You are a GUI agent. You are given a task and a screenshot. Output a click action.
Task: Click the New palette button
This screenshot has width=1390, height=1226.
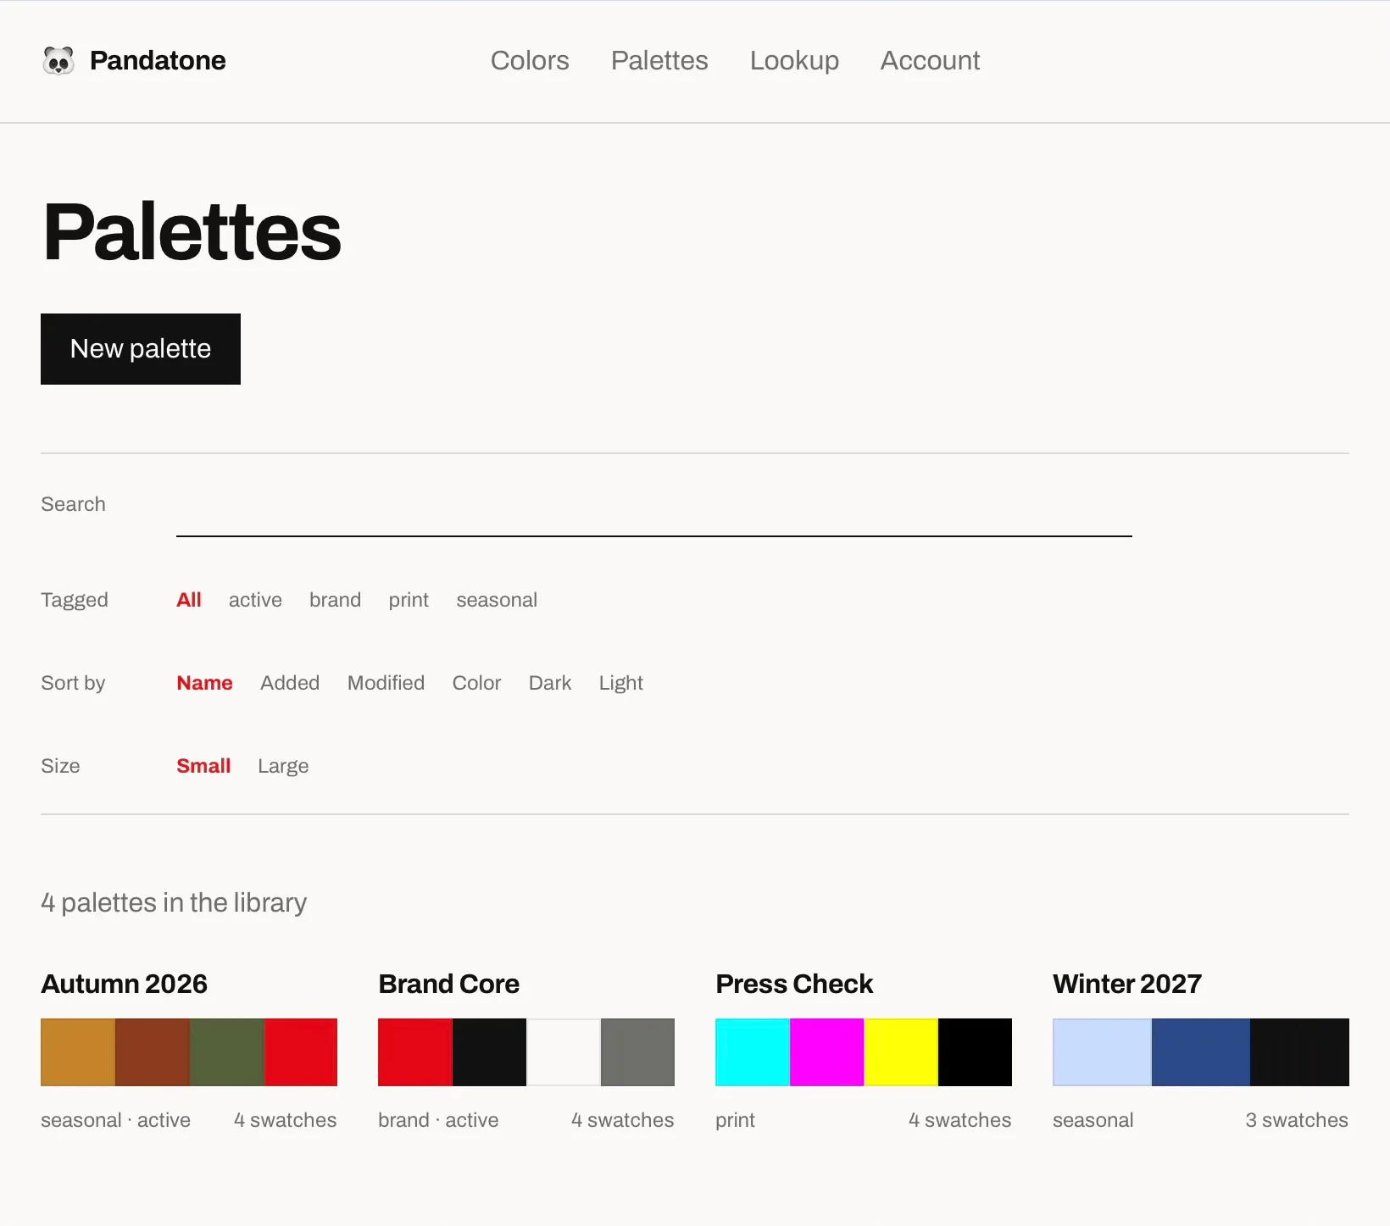point(141,349)
